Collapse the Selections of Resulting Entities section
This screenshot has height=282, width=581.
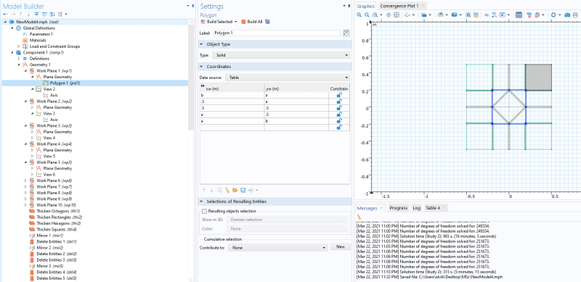pyautogui.click(x=202, y=202)
